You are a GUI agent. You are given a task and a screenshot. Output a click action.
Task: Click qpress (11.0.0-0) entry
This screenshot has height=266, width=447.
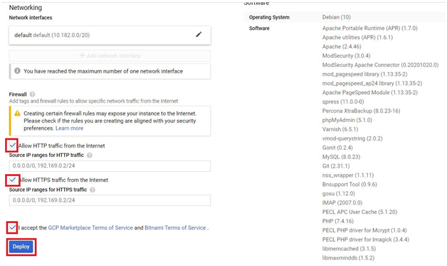coord(343,102)
